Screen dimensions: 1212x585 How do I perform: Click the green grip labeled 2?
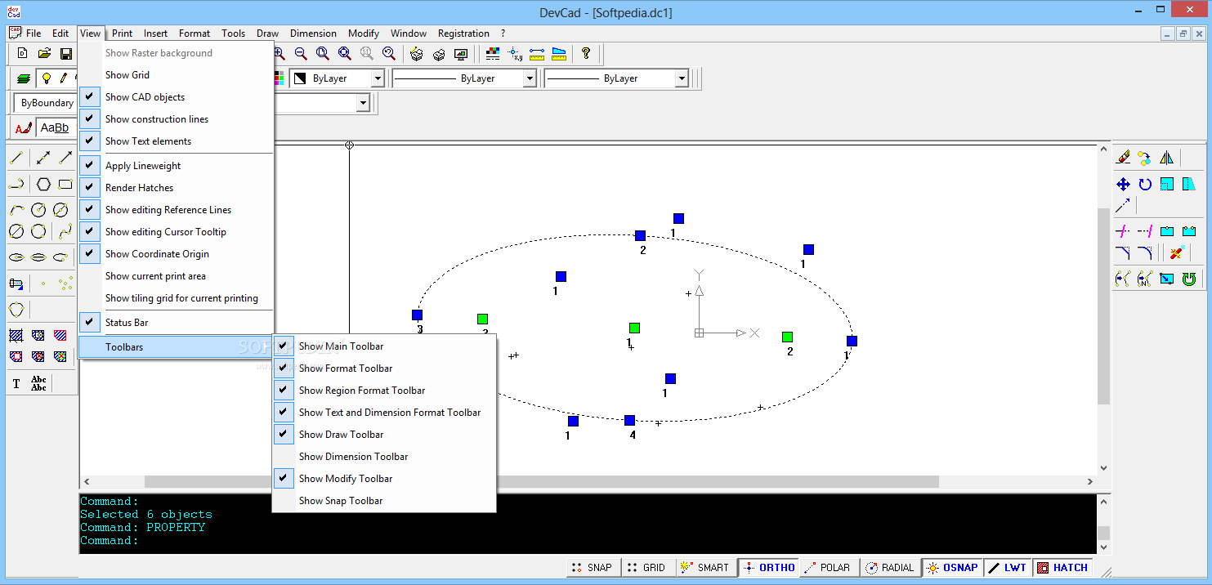tap(787, 337)
